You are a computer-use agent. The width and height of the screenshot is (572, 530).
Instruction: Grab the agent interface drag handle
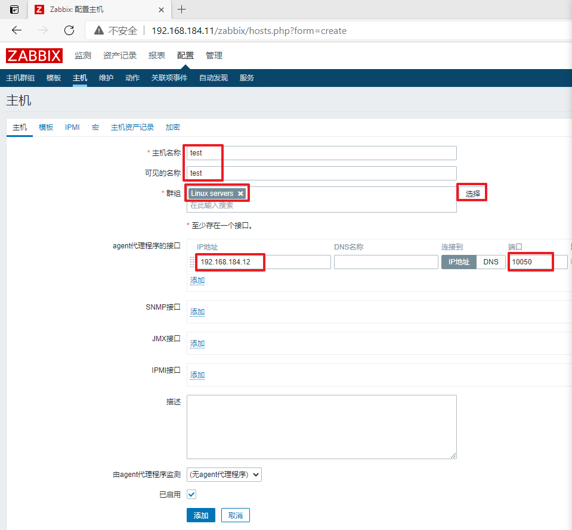(192, 262)
